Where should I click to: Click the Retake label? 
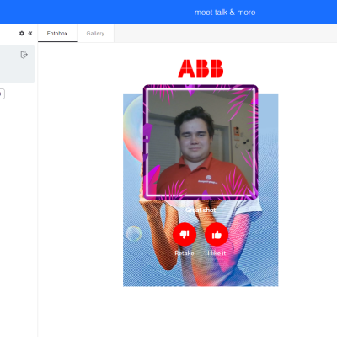pyautogui.click(x=185, y=254)
